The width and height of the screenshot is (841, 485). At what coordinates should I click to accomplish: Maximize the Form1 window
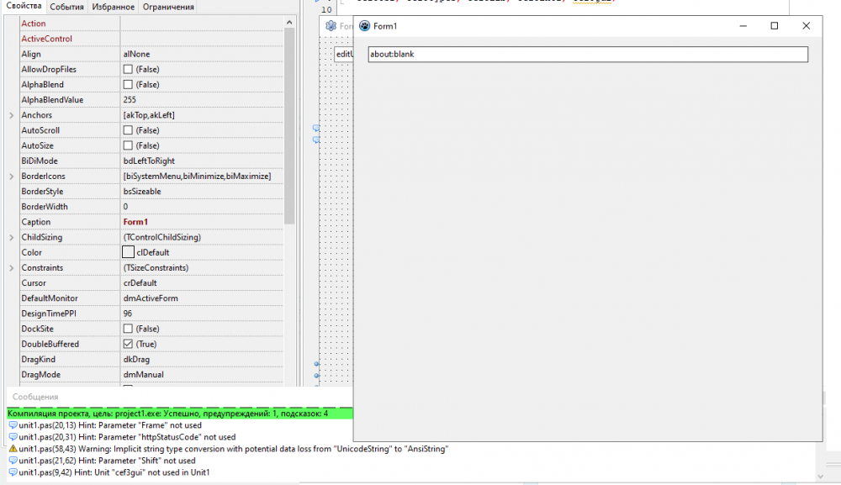coord(774,26)
